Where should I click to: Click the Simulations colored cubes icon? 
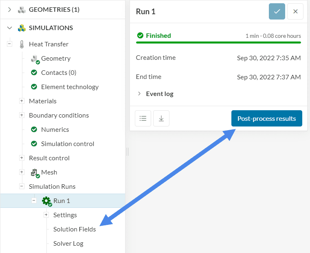(x=22, y=28)
